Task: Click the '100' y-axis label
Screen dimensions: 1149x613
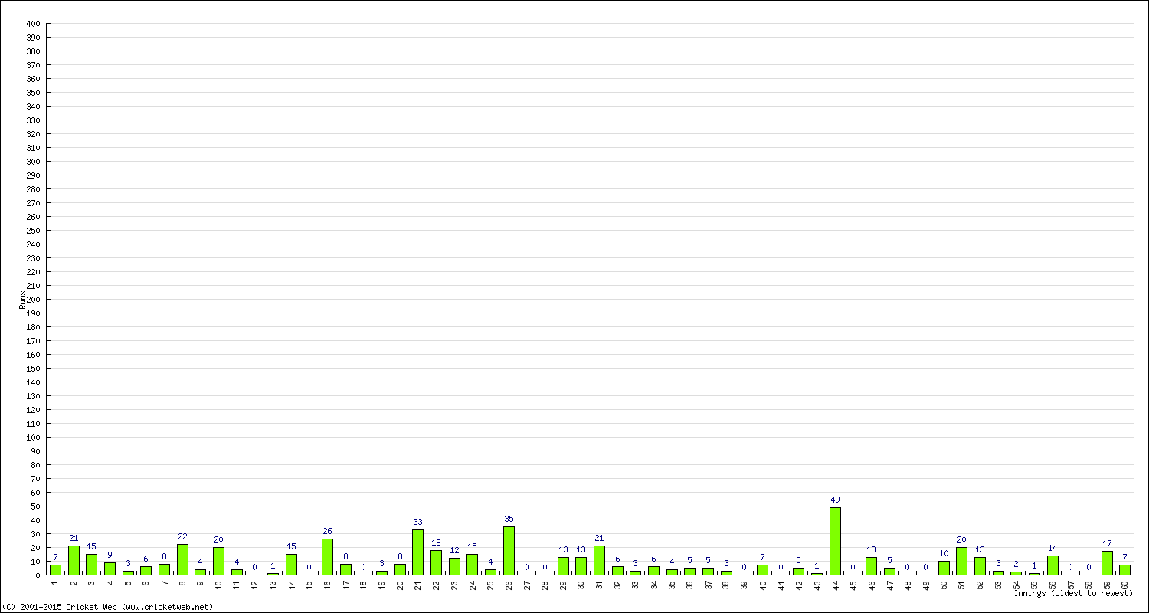Action: coord(33,438)
